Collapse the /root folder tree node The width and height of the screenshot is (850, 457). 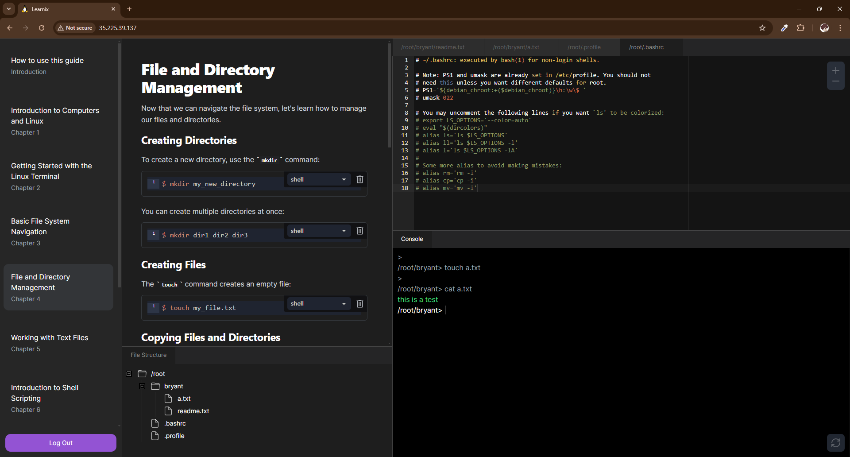tap(129, 374)
